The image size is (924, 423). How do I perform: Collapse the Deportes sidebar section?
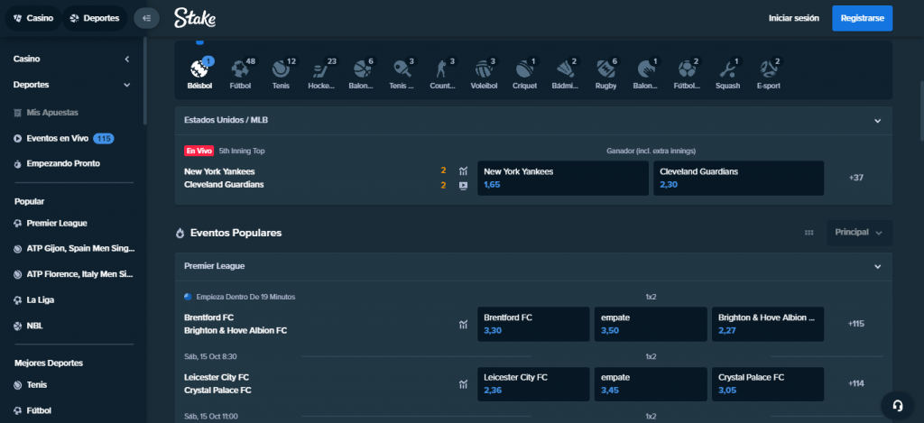126,85
